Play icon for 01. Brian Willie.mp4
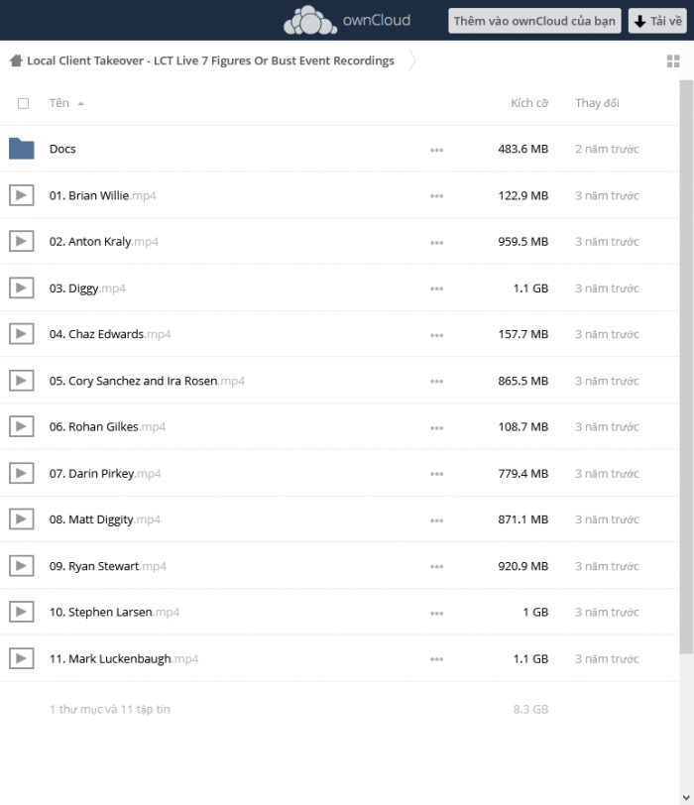Screen dimensions: 694x805 22,195
